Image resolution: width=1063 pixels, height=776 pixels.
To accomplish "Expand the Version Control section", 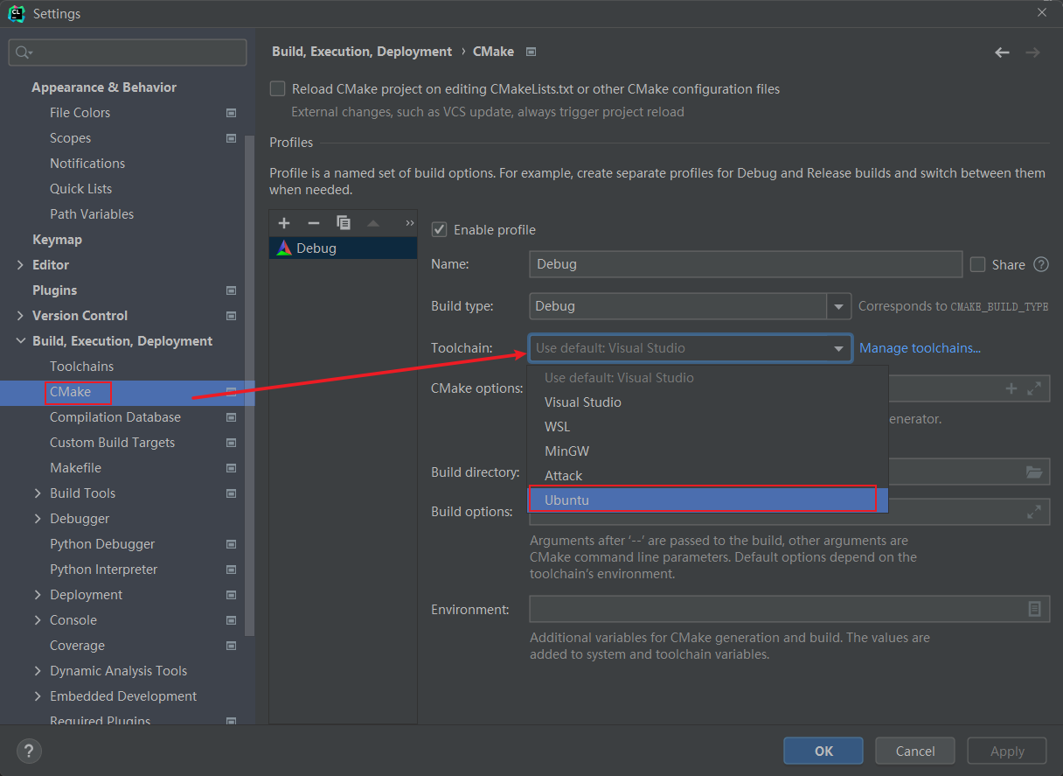I will click(x=20, y=316).
